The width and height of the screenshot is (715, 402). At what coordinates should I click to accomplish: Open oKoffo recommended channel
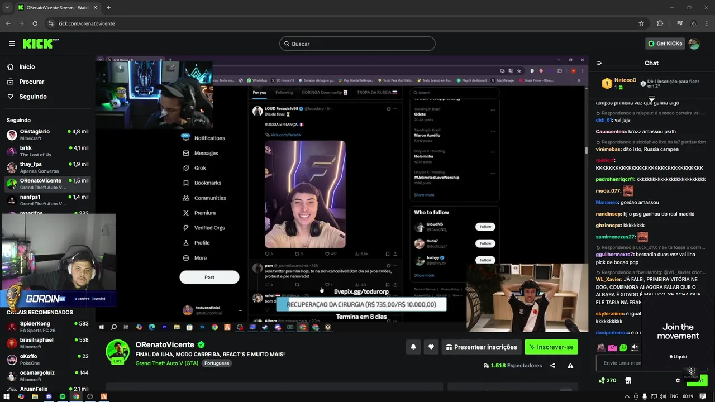tap(47, 360)
